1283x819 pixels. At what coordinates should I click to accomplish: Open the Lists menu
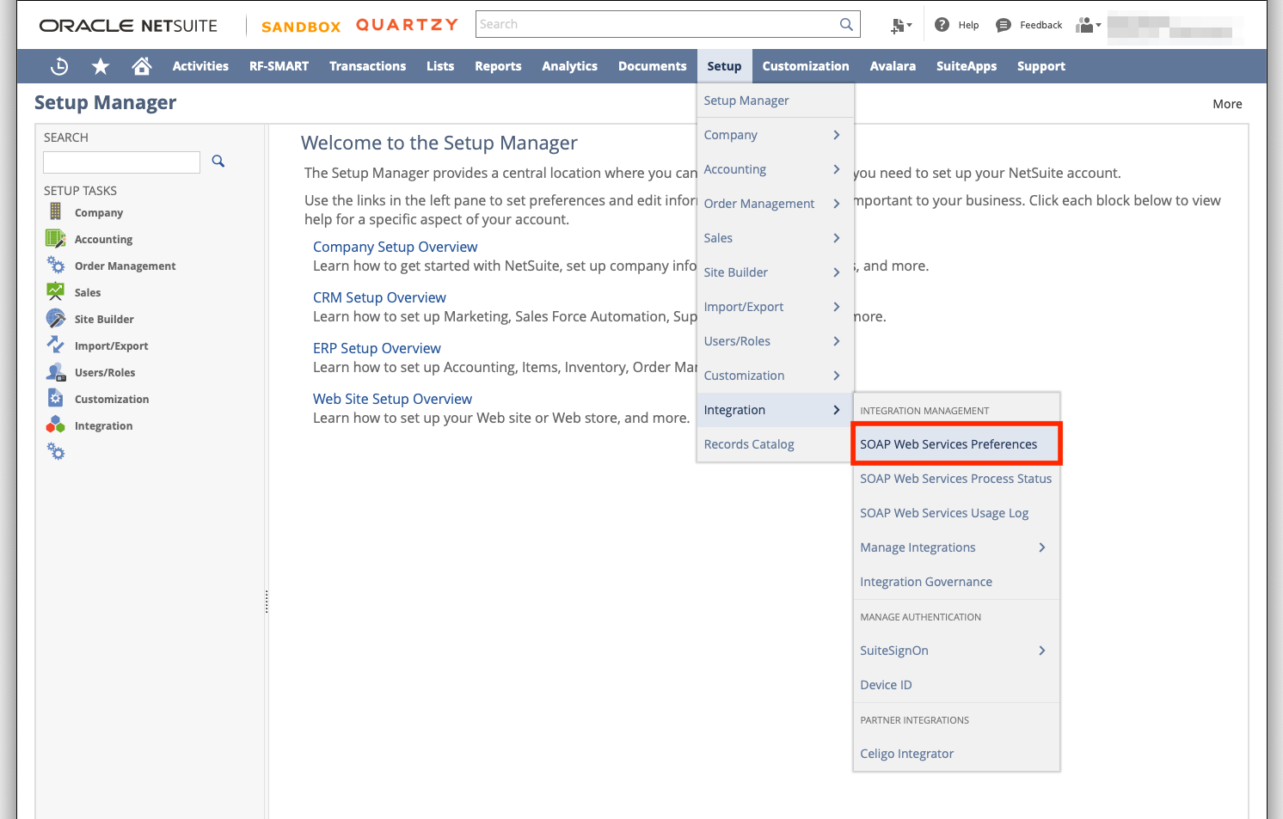(x=440, y=66)
